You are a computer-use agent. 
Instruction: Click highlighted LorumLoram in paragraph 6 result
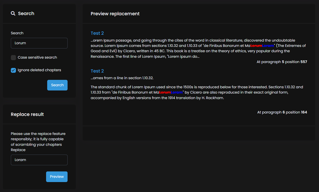171,92
